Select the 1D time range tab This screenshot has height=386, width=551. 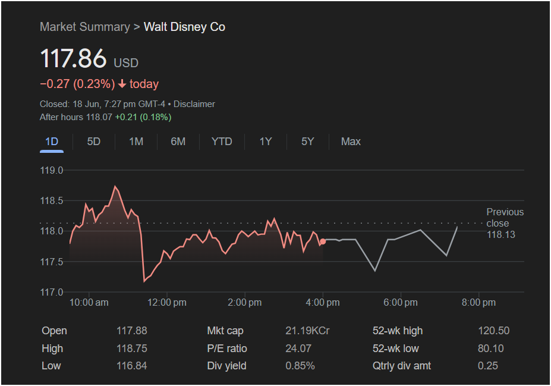coord(52,142)
